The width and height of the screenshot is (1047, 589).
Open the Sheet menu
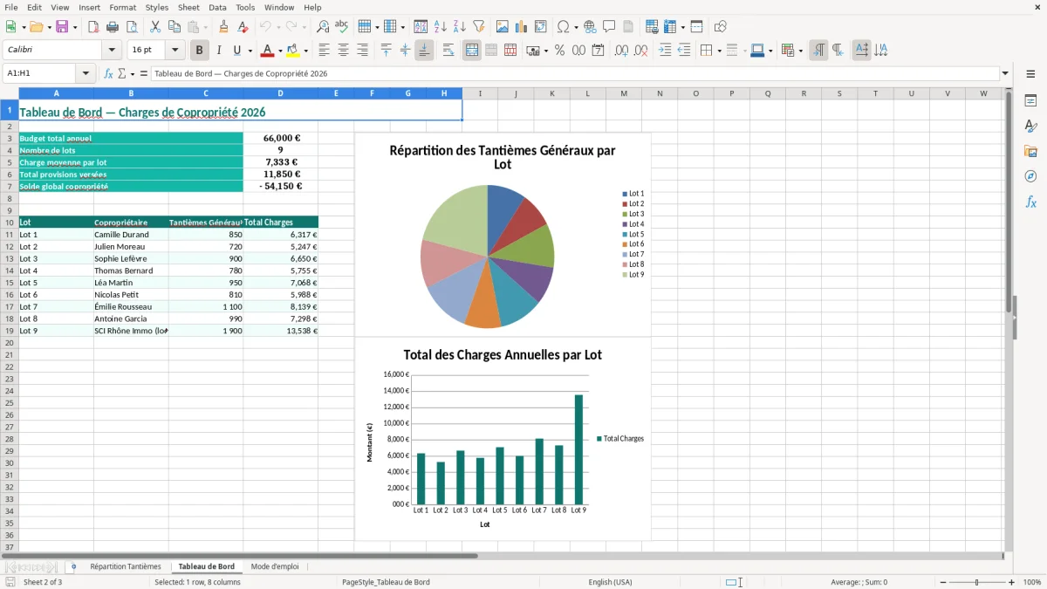(x=188, y=7)
